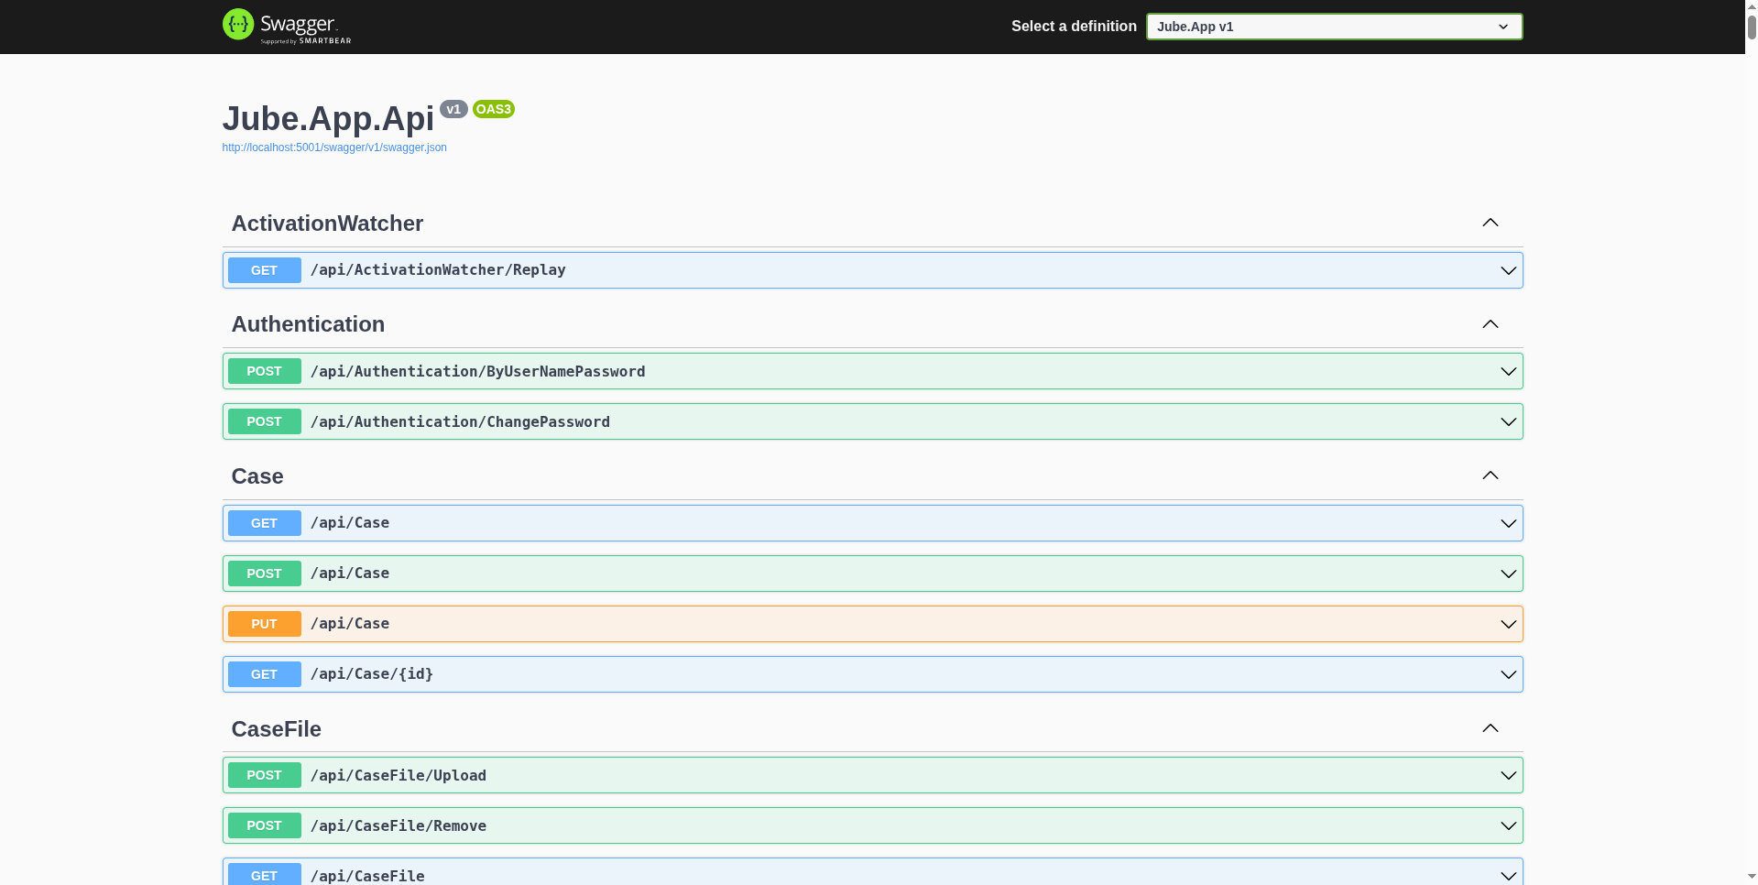Collapse the Authentication section chevron

pyautogui.click(x=1490, y=324)
